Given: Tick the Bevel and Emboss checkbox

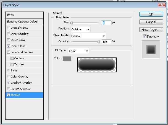Looking at the screenshot, I should pos(9,52).
